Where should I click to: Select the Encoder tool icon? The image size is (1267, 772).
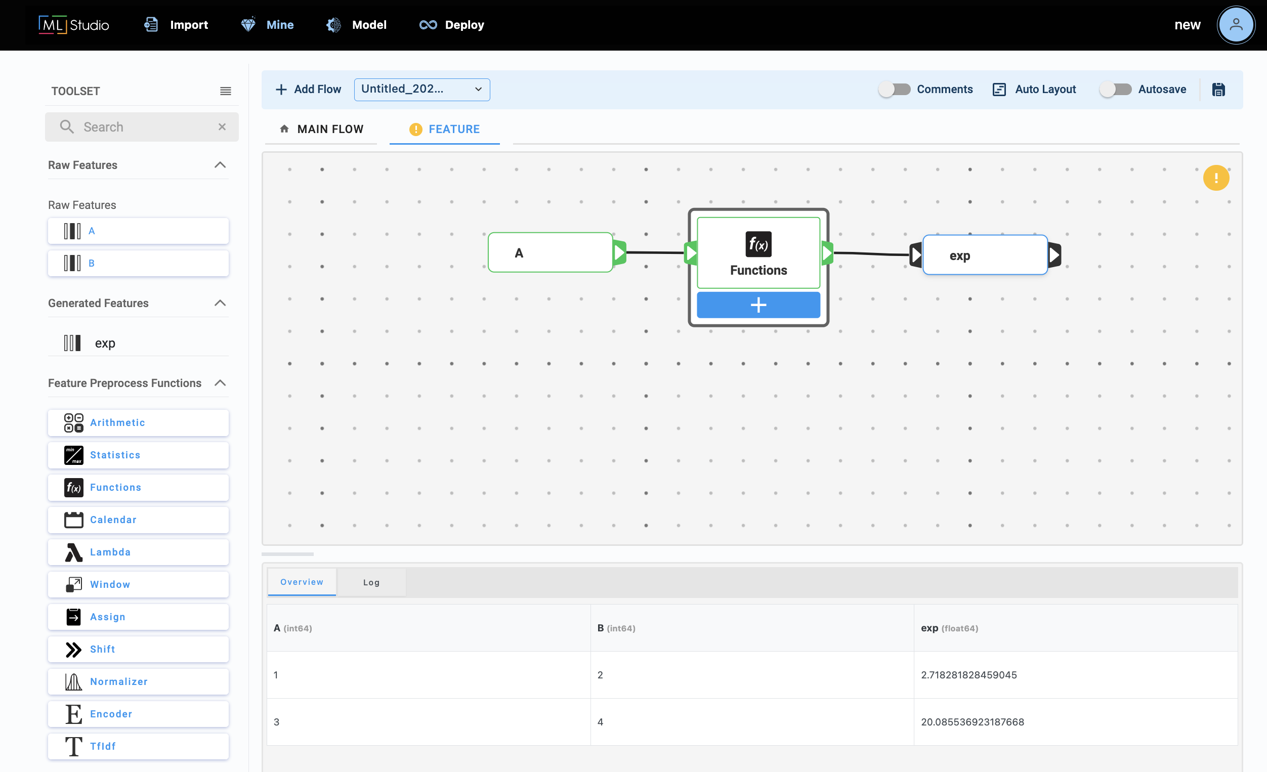(73, 714)
